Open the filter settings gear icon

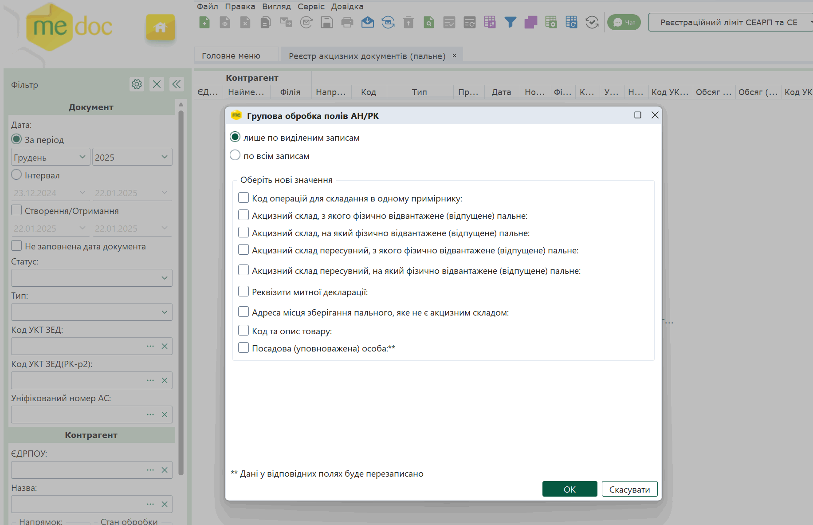click(x=137, y=84)
